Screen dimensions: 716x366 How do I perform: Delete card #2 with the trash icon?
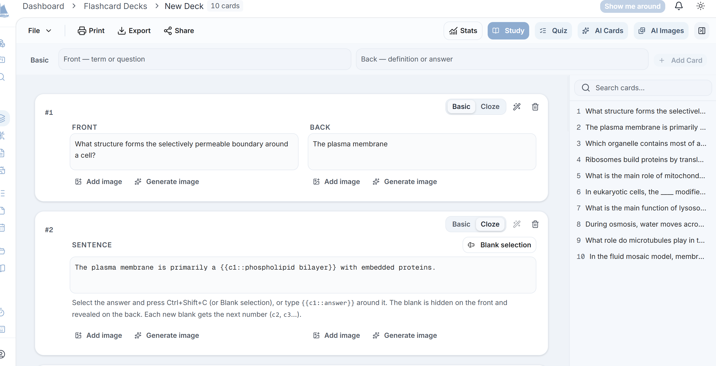pos(535,224)
